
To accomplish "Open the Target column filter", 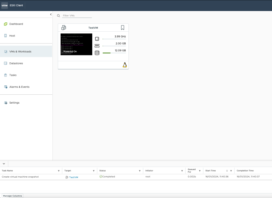I will pos(94,171).
